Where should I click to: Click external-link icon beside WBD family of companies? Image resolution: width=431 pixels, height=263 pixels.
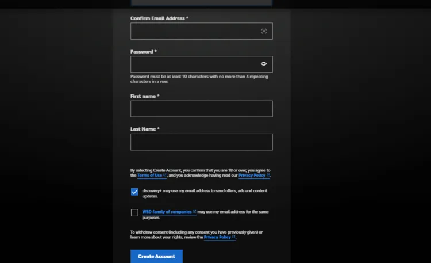(194, 212)
